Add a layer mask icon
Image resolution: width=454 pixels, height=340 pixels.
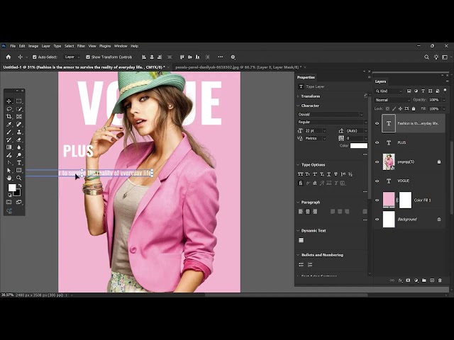(409, 280)
